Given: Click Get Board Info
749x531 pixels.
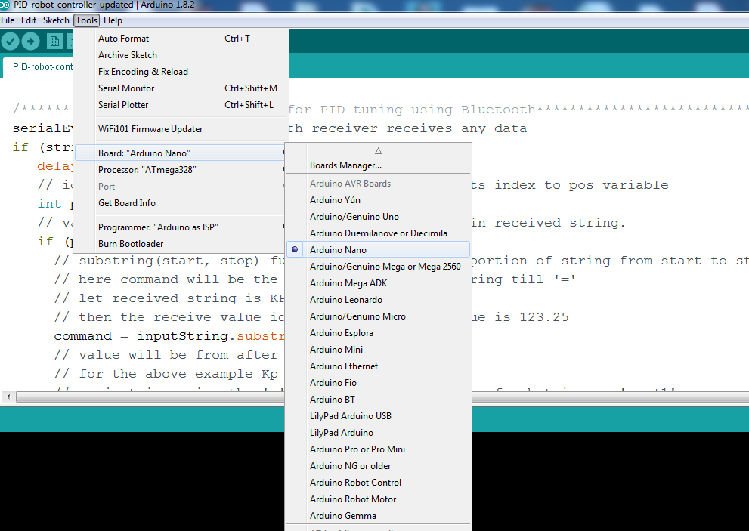Looking at the screenshot, I should (181, 203).
